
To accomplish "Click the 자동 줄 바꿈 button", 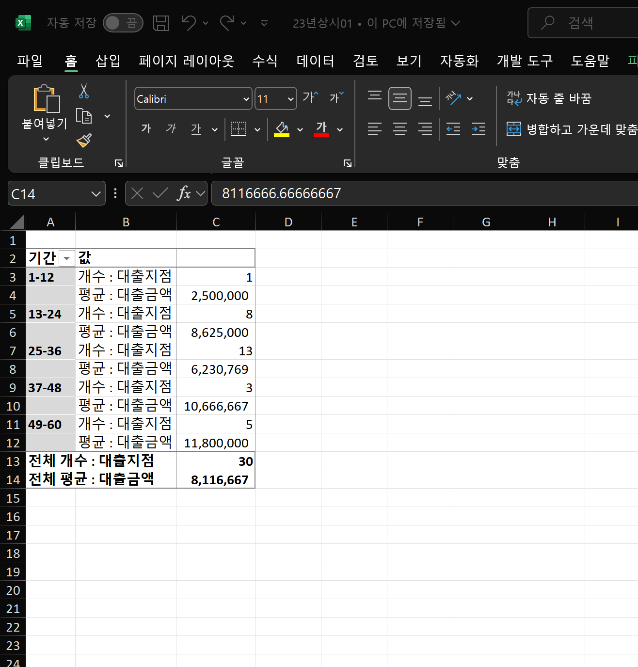I will (x=549, y=98).
